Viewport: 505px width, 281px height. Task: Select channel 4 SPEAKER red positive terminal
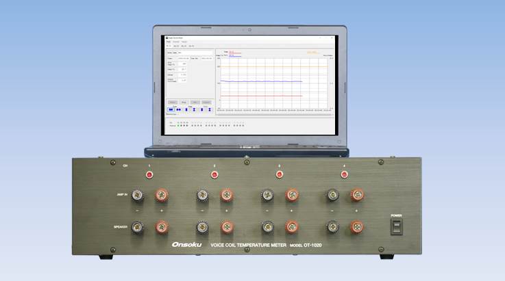point(357,227)
